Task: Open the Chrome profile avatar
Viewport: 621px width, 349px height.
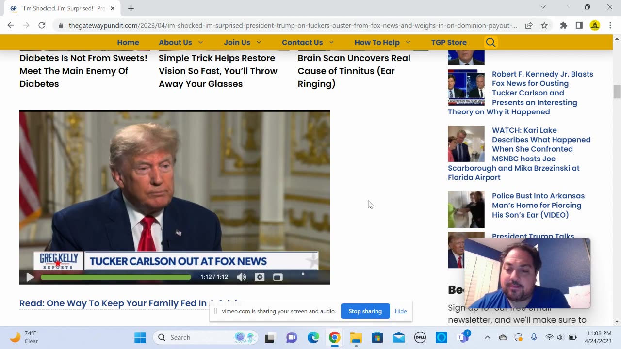Action: pos(595,25)
